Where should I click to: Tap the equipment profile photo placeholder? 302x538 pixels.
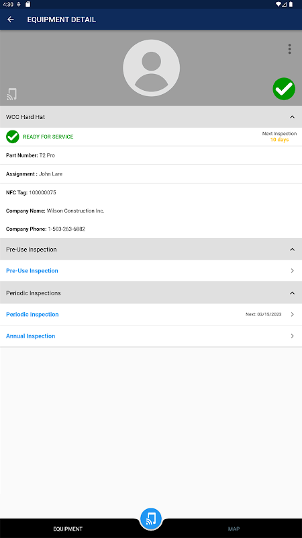[x=152, y=68]
